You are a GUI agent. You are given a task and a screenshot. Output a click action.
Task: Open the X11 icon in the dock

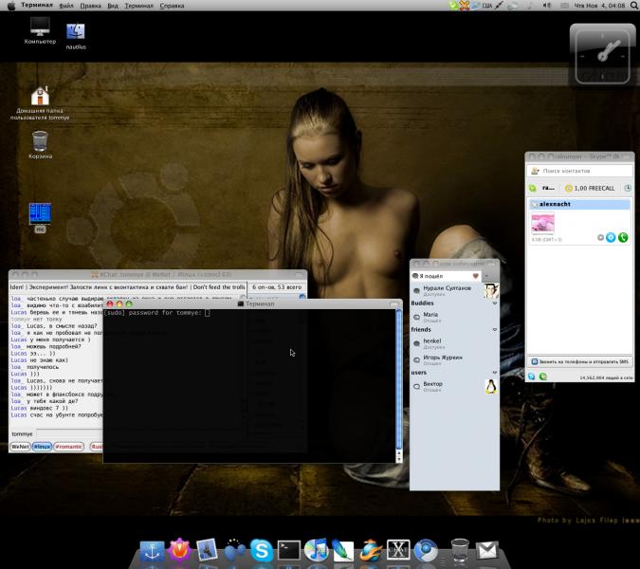coord(398,550)
